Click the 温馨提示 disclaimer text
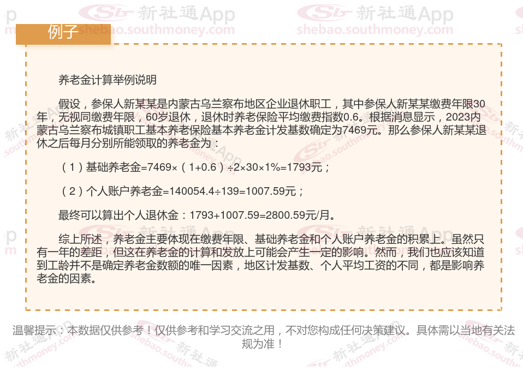Screen dimensions: 523x371 (264, 337)
